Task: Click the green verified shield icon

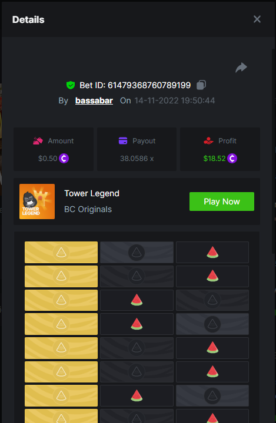Action: click(x=71, y=85)
